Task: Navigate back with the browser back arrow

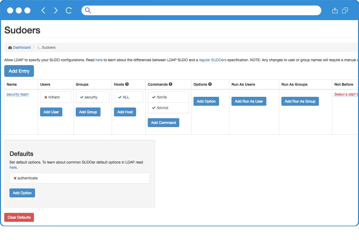Action: (43, 10)
